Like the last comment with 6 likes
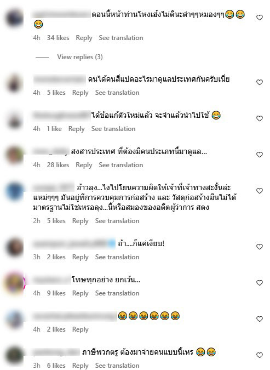 [260, 355]
